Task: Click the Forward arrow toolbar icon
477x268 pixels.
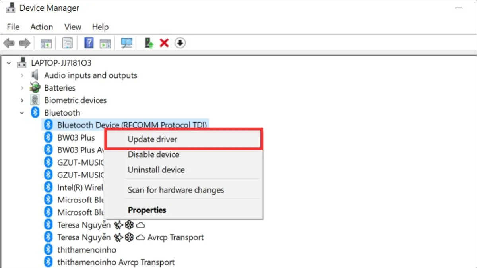Action: (25, 43)
